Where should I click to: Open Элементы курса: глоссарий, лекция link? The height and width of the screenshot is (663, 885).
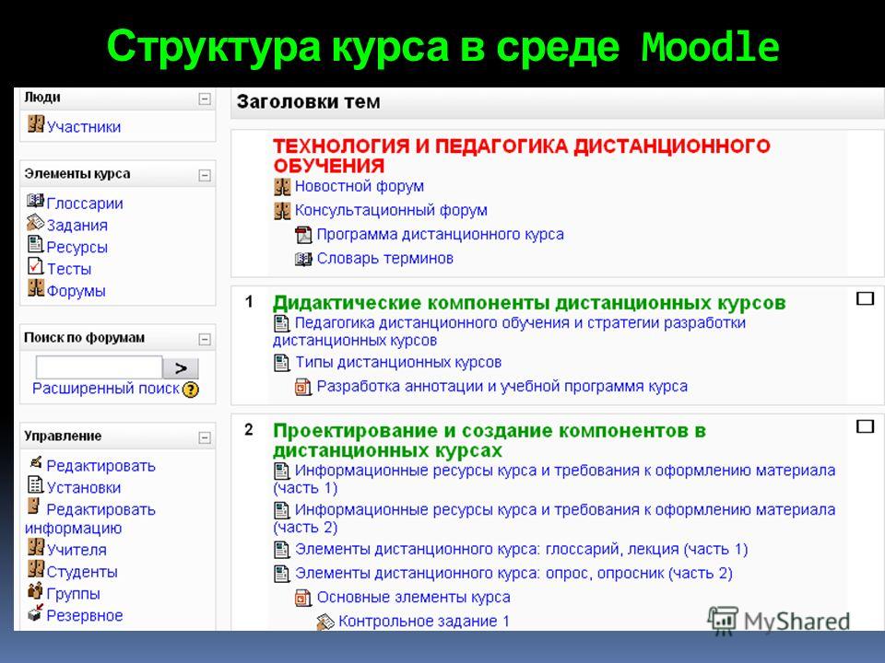(521, 549)
